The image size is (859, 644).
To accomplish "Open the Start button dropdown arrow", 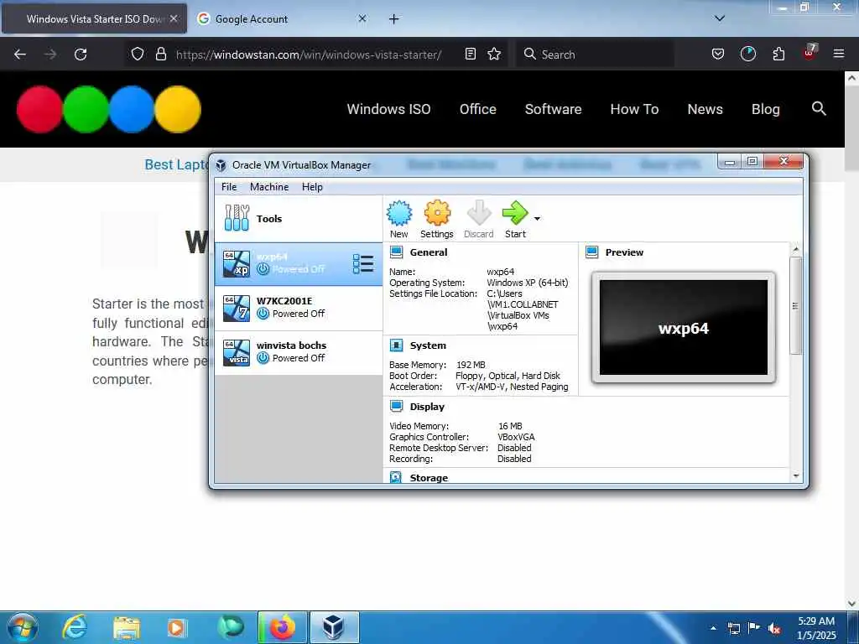I will pyautogui.click(x=537, y=219).
